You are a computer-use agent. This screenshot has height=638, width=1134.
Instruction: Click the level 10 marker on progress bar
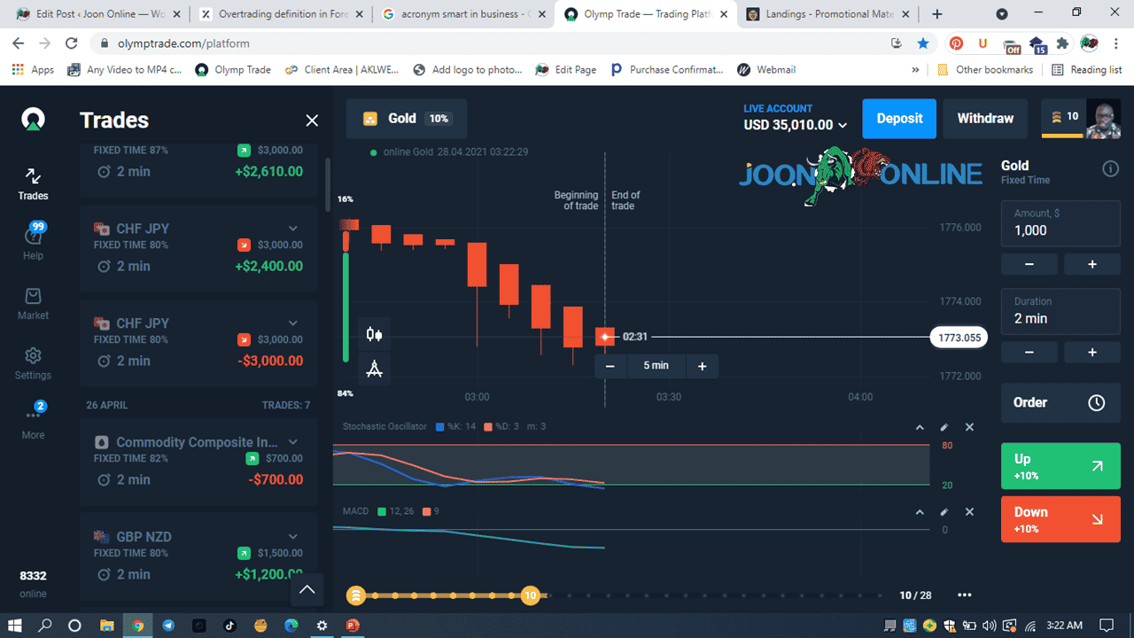(530, 595)
